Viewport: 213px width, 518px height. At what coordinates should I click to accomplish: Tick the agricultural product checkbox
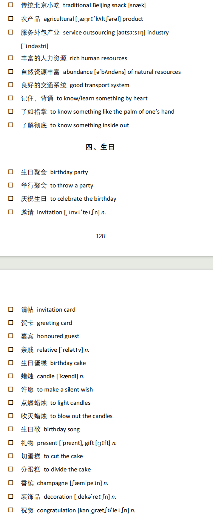11,19
